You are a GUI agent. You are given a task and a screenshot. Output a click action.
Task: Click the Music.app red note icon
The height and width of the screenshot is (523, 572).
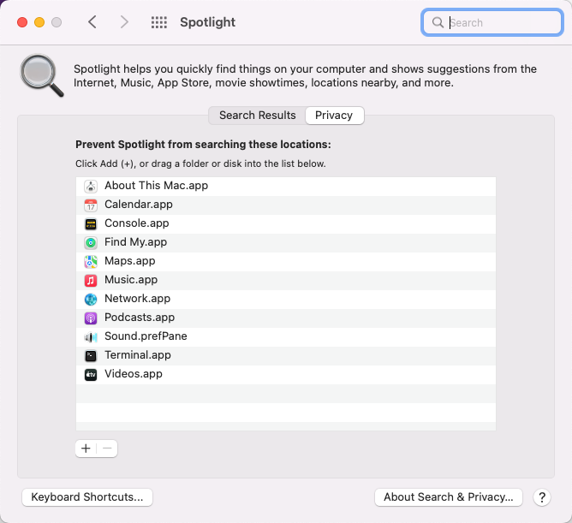coord(91,281)
